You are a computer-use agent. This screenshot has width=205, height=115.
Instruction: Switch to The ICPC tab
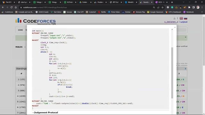[9, 2]
